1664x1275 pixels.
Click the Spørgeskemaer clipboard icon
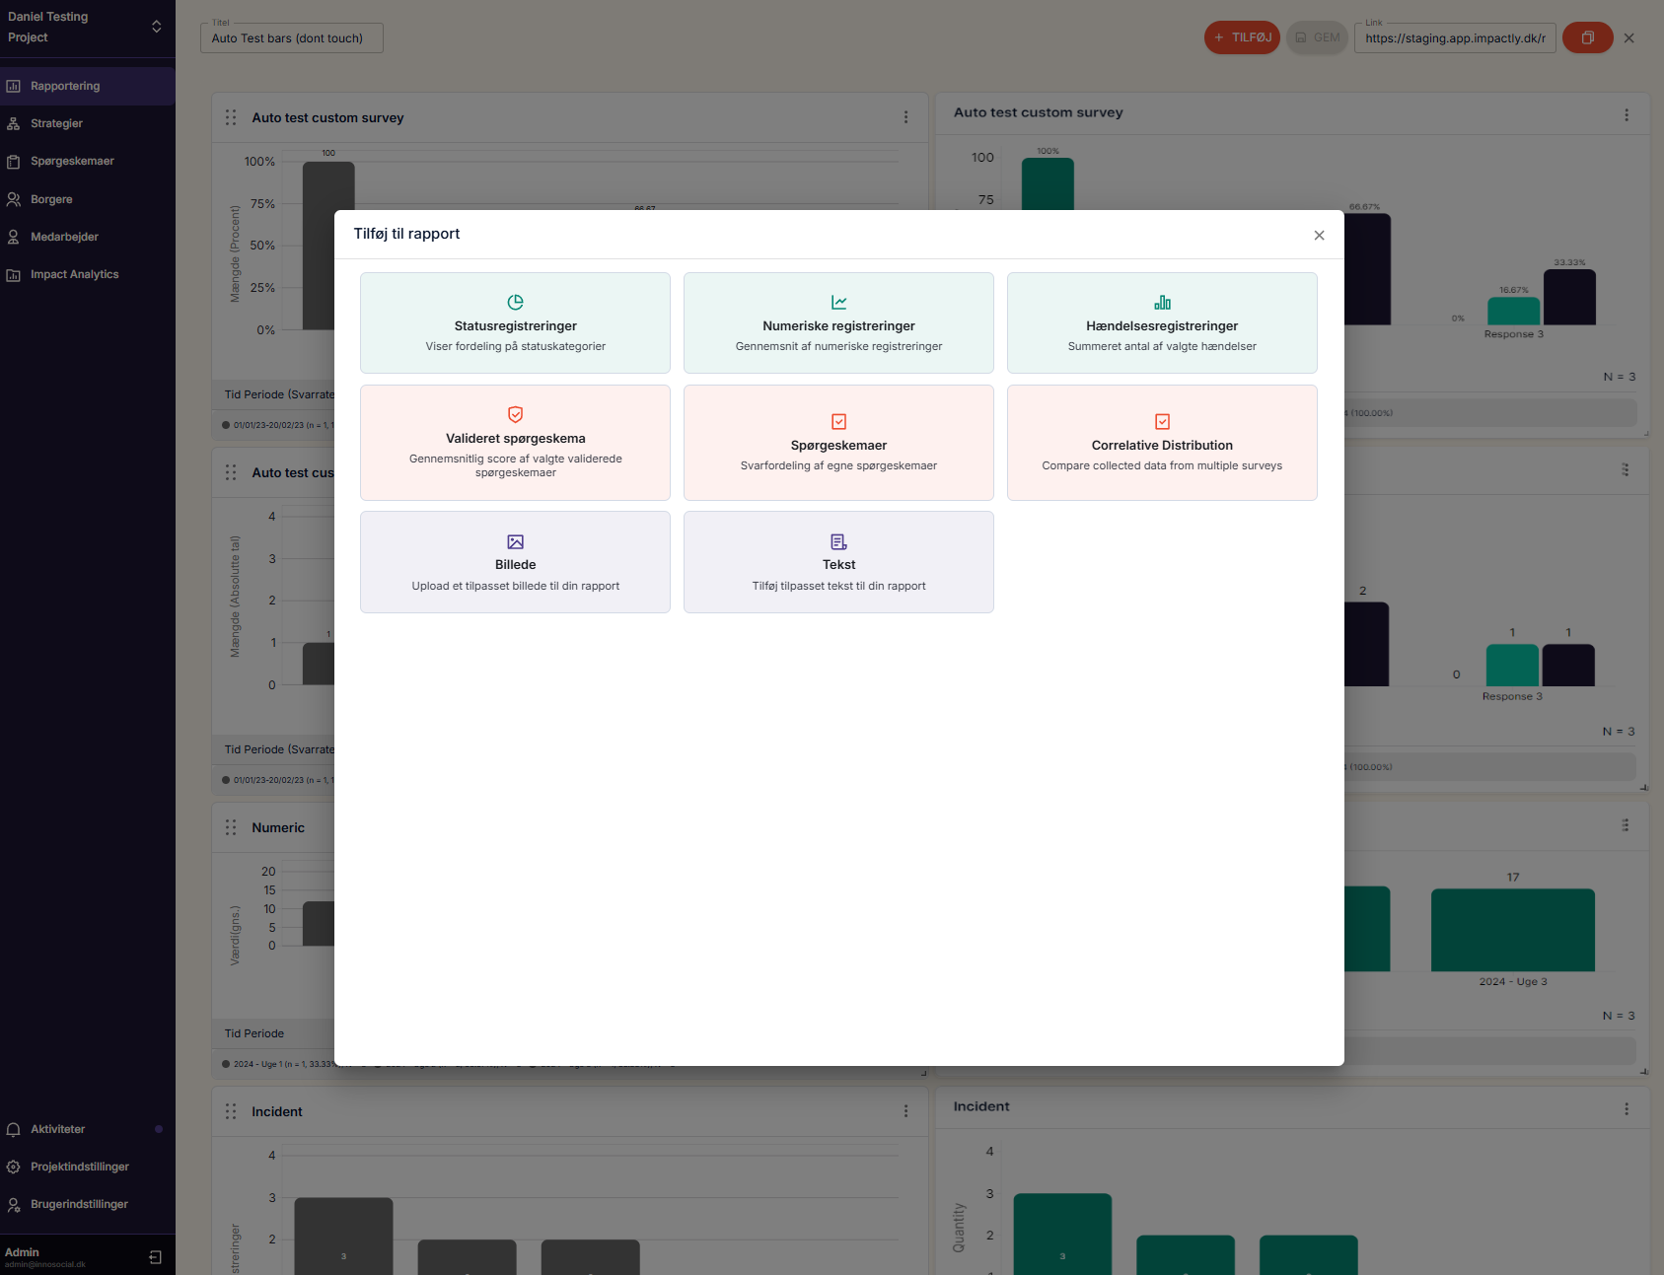[x=14, y=162]
